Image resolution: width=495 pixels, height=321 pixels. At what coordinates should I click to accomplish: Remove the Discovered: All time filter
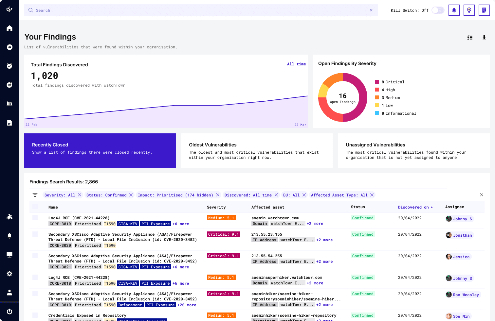276,195
